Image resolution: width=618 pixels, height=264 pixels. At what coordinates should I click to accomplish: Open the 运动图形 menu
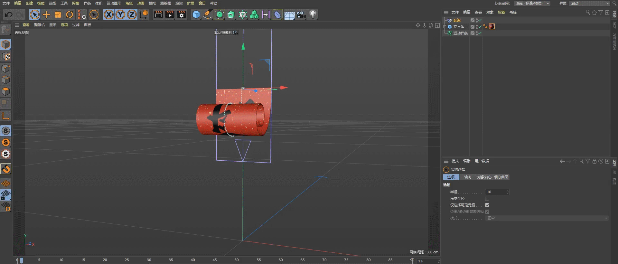pyautogui.click(x=114, y=3)
